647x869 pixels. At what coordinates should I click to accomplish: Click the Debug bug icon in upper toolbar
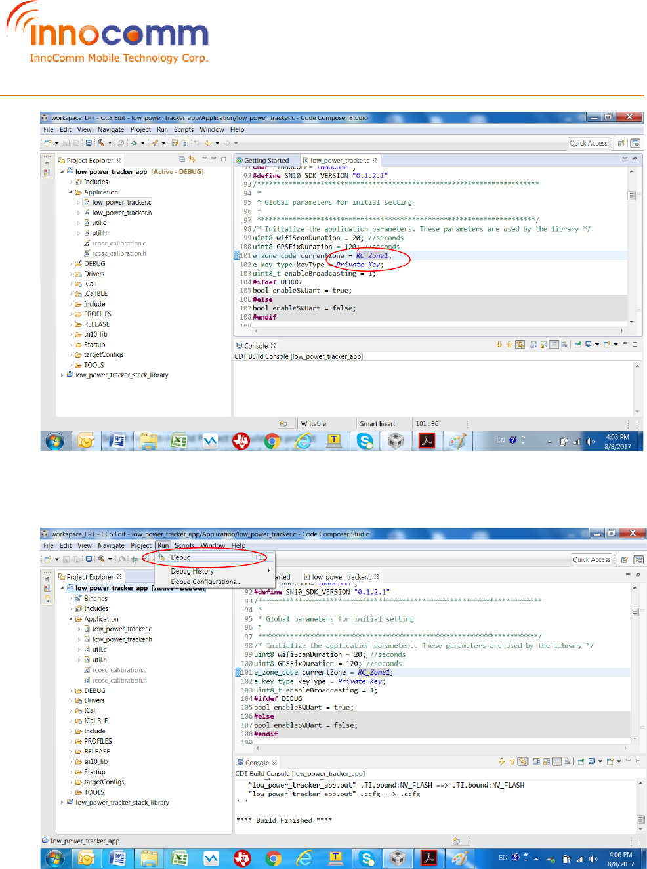click(x=134, y=143)
